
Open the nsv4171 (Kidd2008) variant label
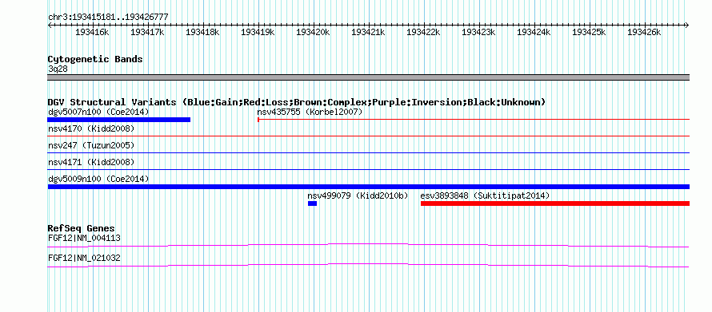point(91,162)
